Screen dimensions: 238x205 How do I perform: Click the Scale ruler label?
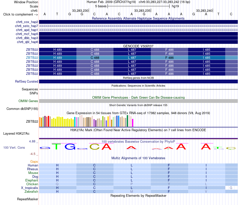click(x=34, y=6)
